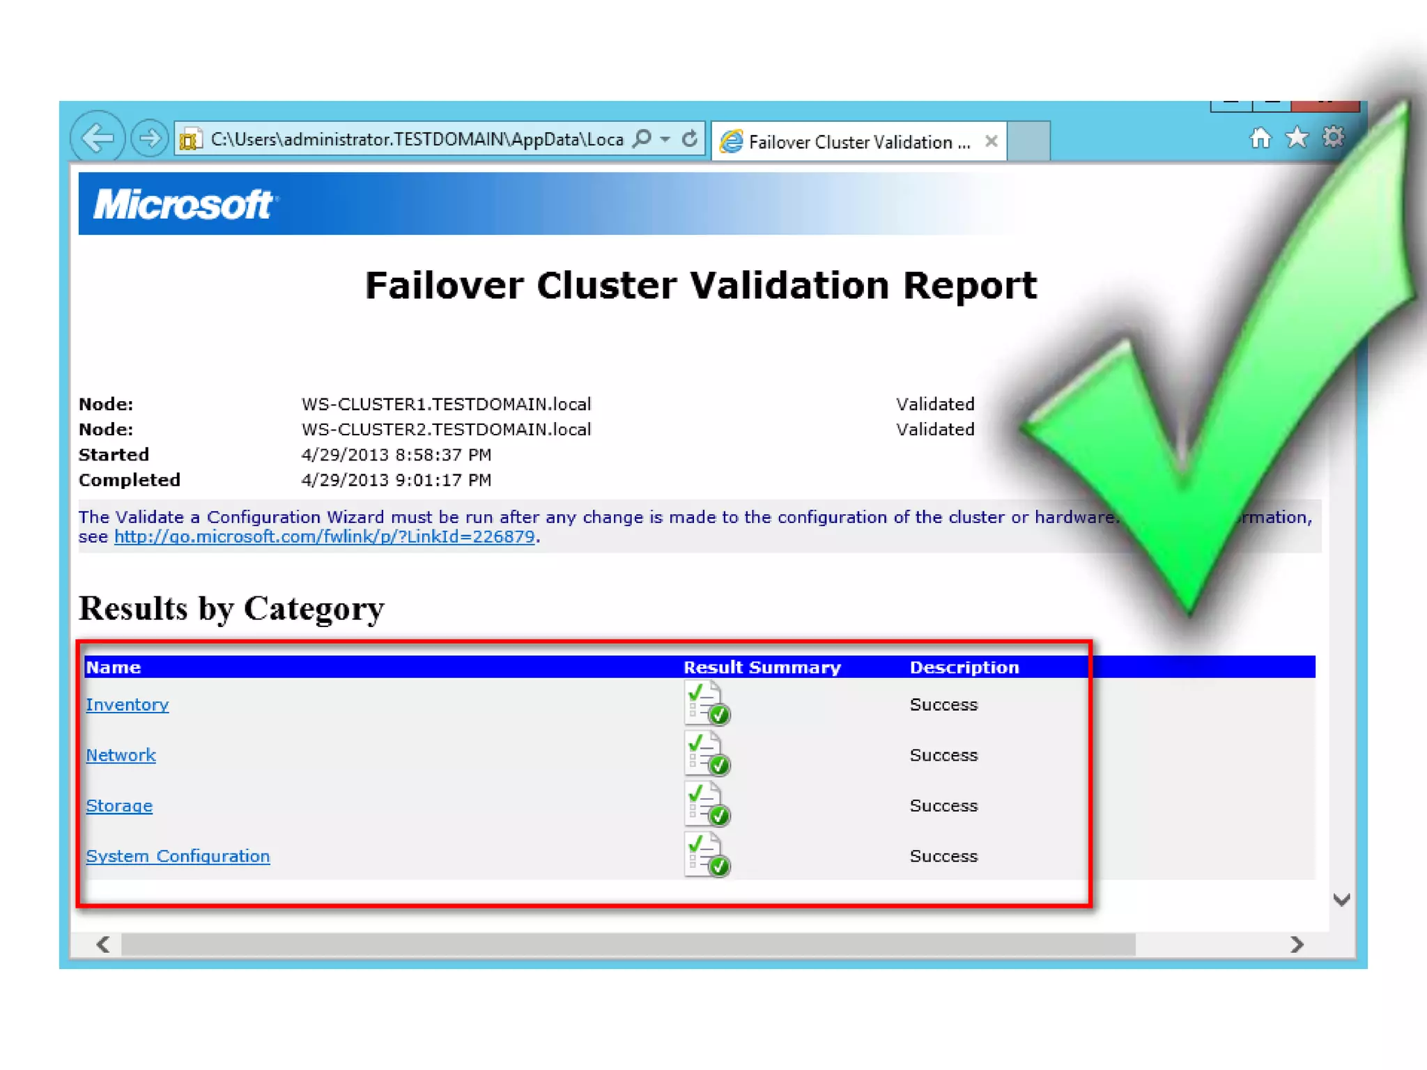Click the horizontal scrollbar right arrow
The width and height of the screenshot is (1427, 1070).
pos(1296,945)
